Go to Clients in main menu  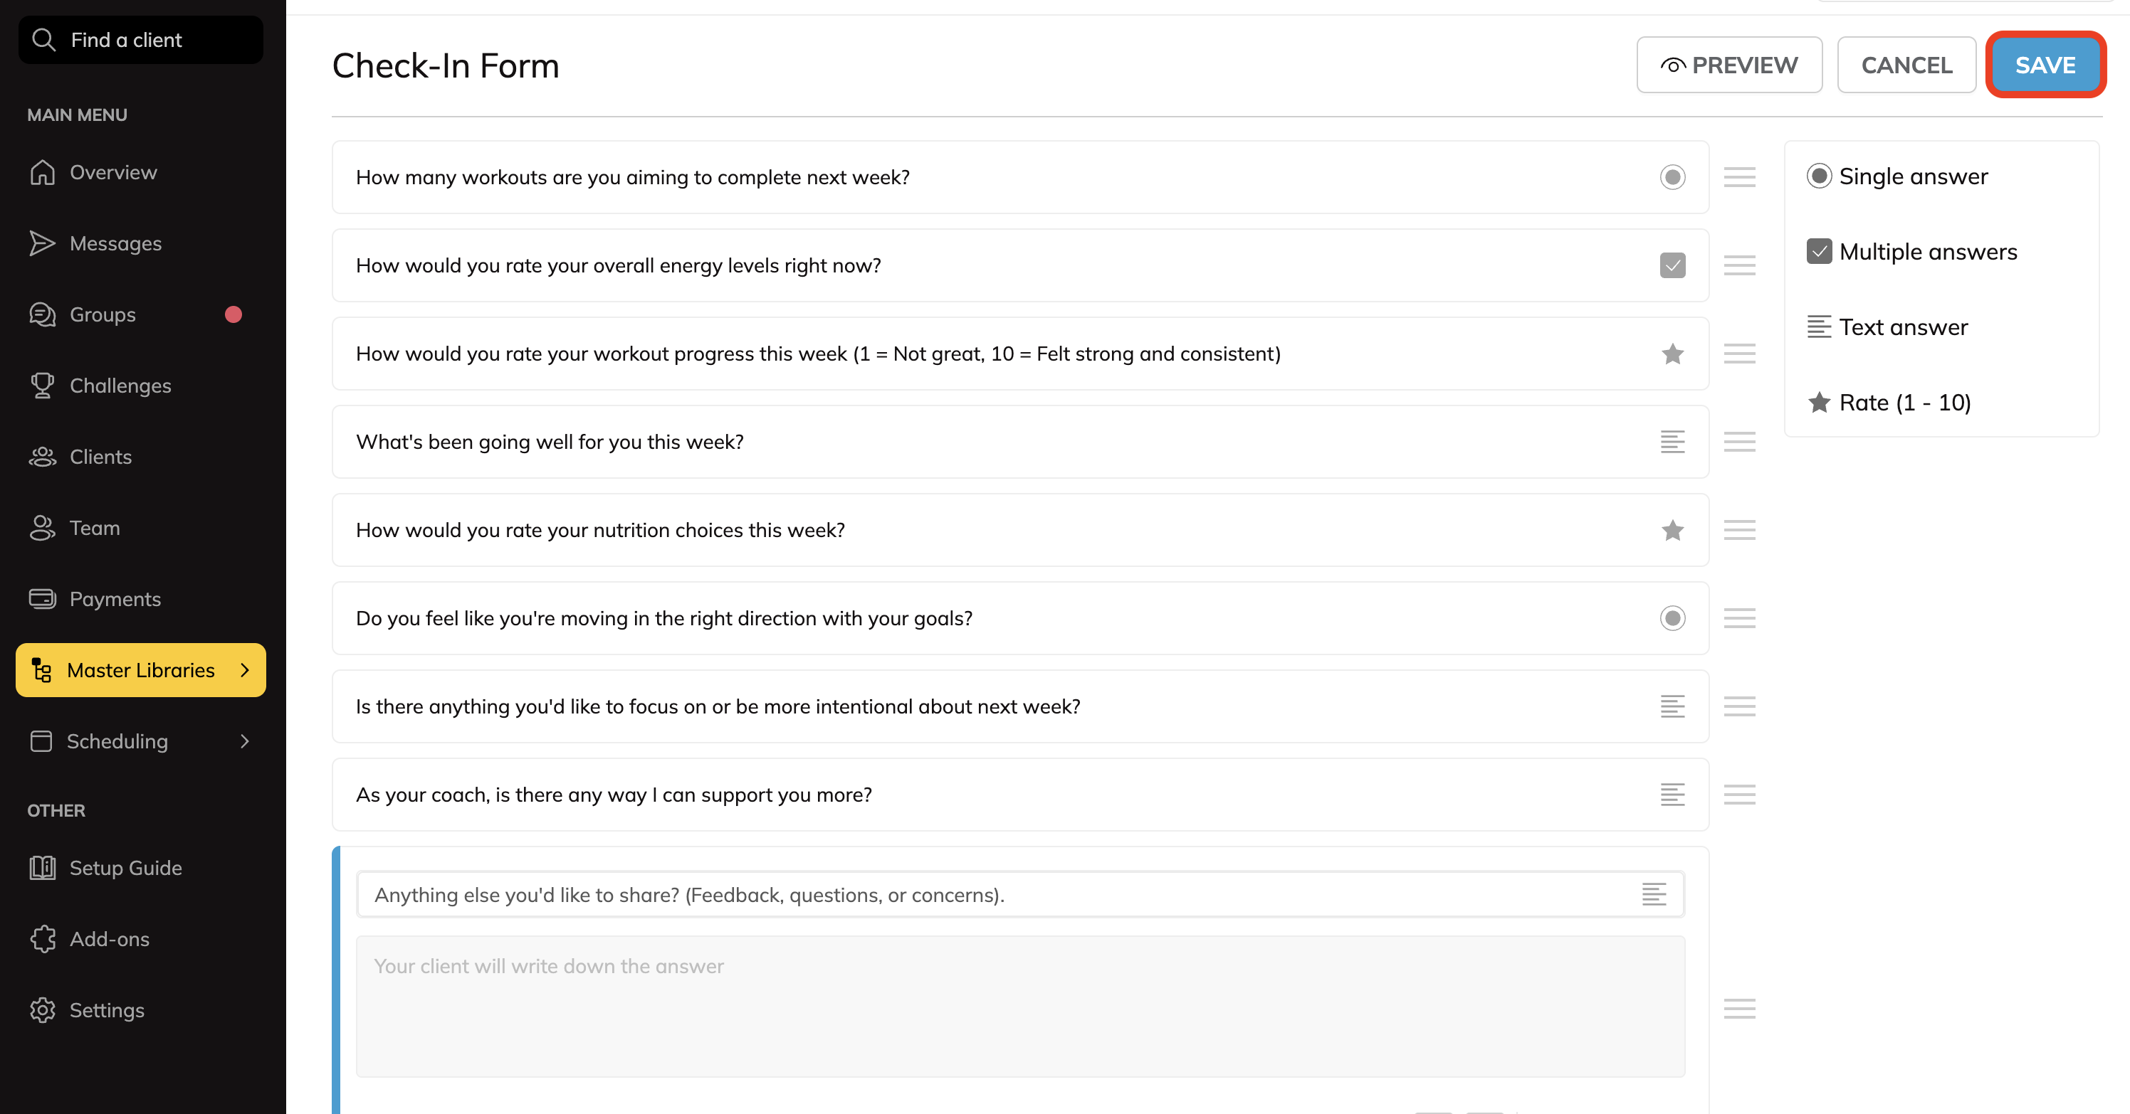(x=100, y=457)
